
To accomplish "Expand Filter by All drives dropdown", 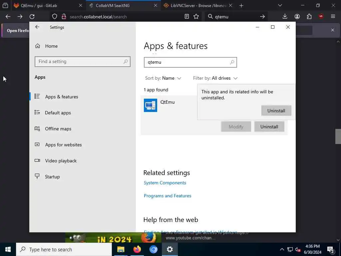I will pos(215,78).
